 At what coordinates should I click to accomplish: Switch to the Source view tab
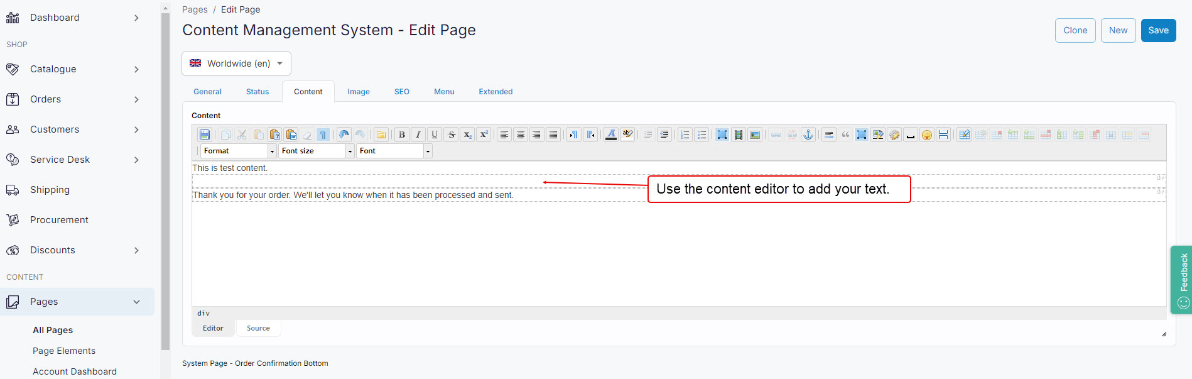pyautogui.click(x=258, y=328)
